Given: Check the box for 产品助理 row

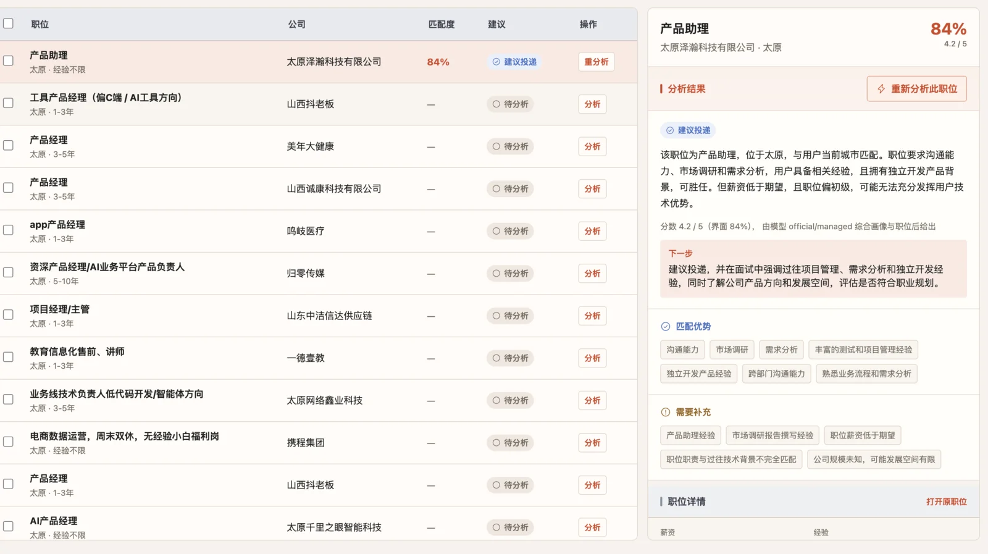Looking at the screenshot, I should point(8,61).
